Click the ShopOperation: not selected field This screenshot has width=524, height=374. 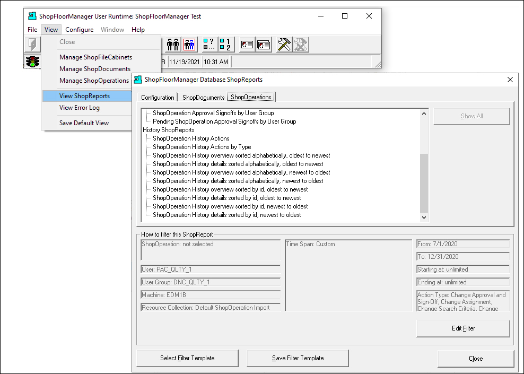tap(211, 250)
